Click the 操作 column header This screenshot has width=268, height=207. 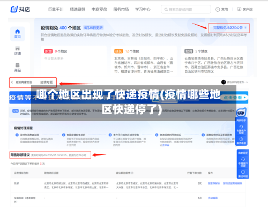210,173
